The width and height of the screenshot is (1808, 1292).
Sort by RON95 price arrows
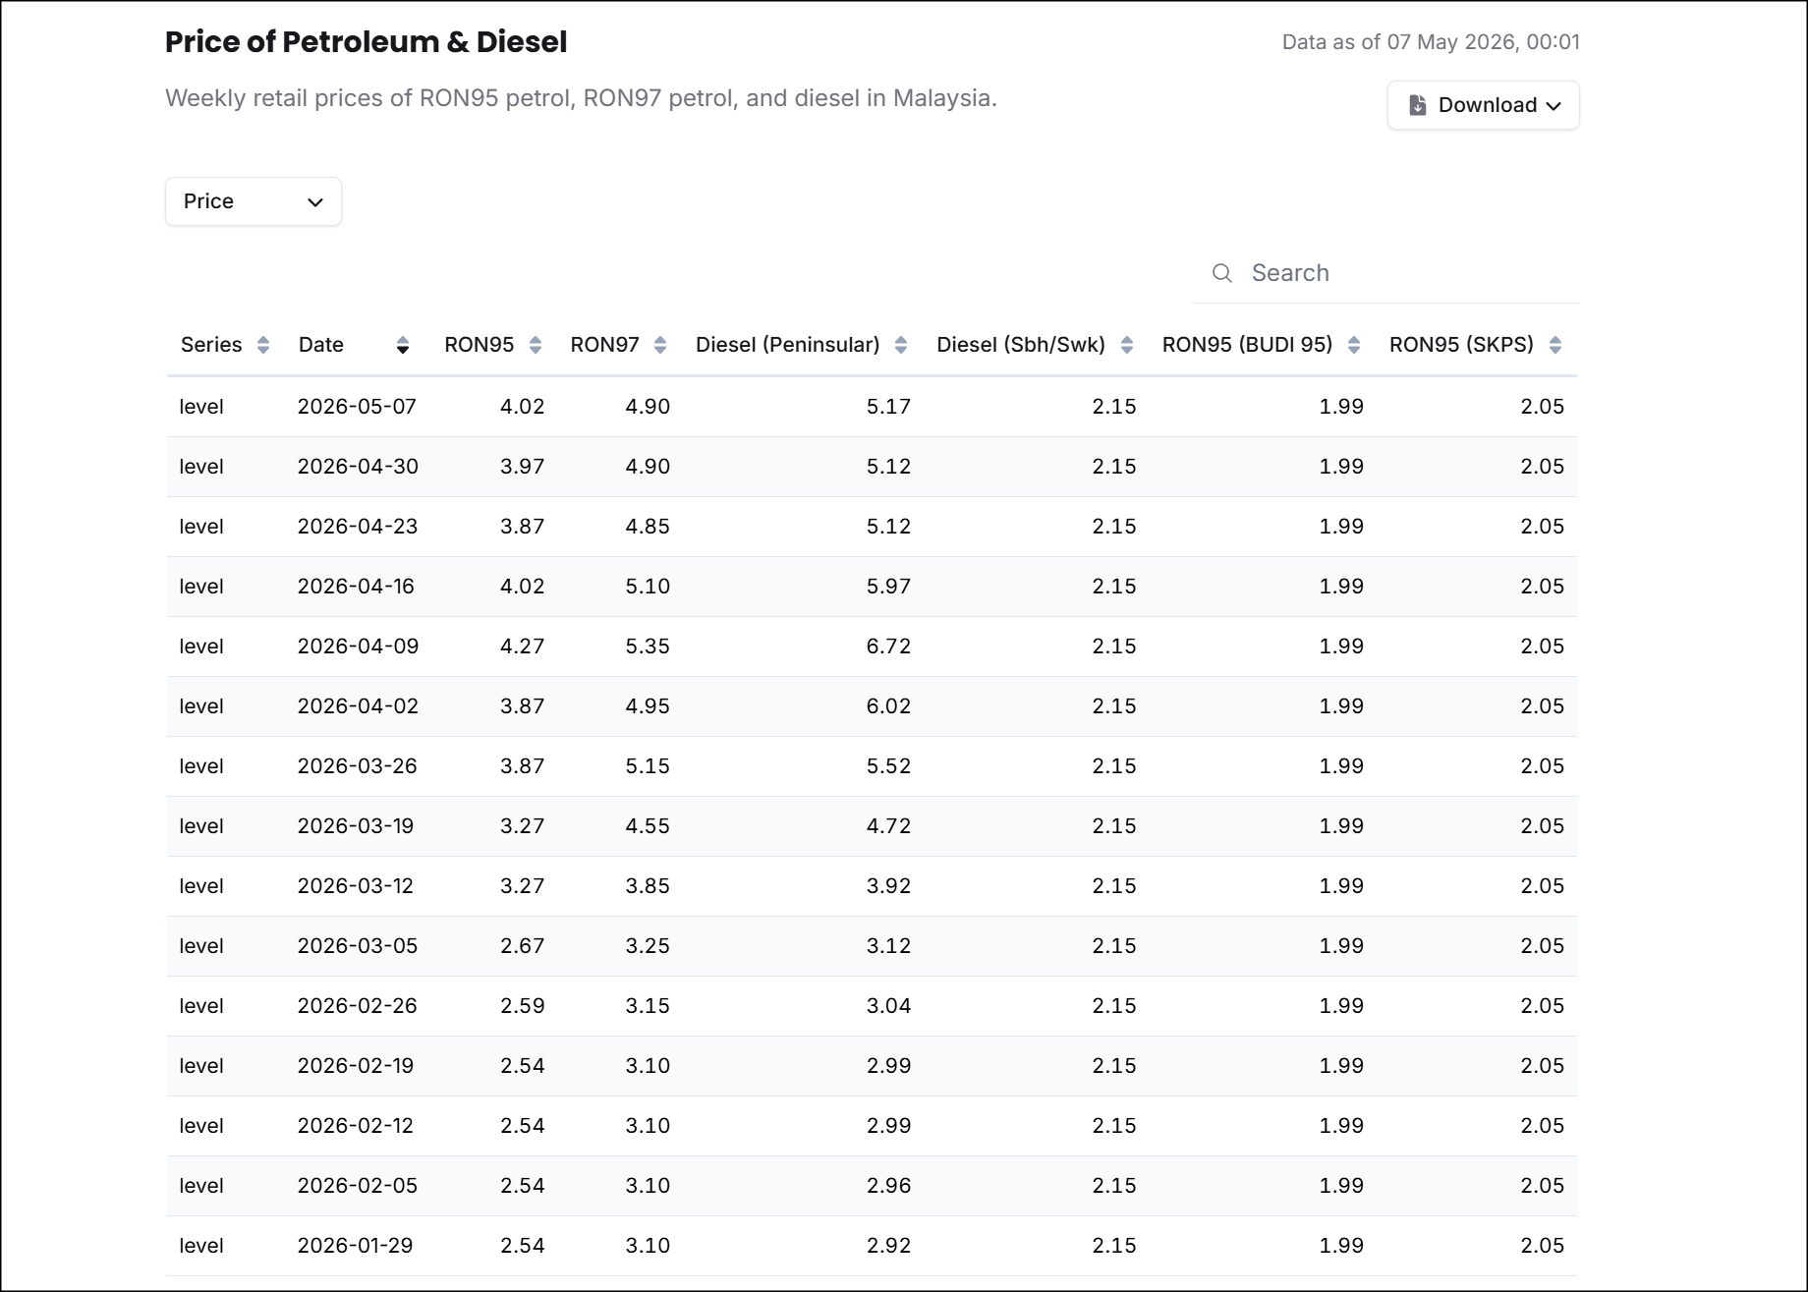[536, 345]
